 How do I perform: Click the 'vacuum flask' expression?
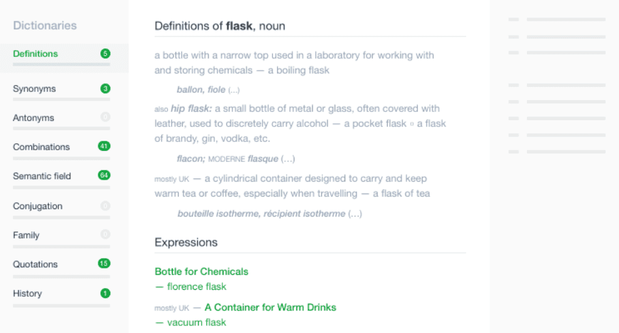point(196,322)
